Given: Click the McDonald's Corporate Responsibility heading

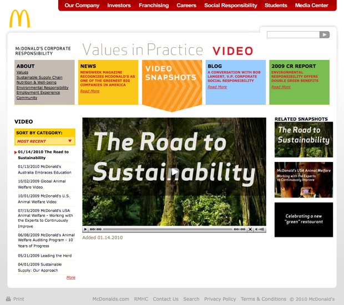Looking at the screenshot, I should (x=43, y=51).
